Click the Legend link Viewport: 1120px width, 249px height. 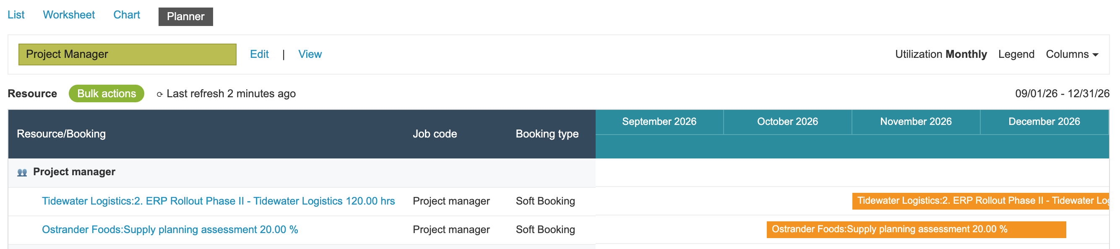[1016, 54]
